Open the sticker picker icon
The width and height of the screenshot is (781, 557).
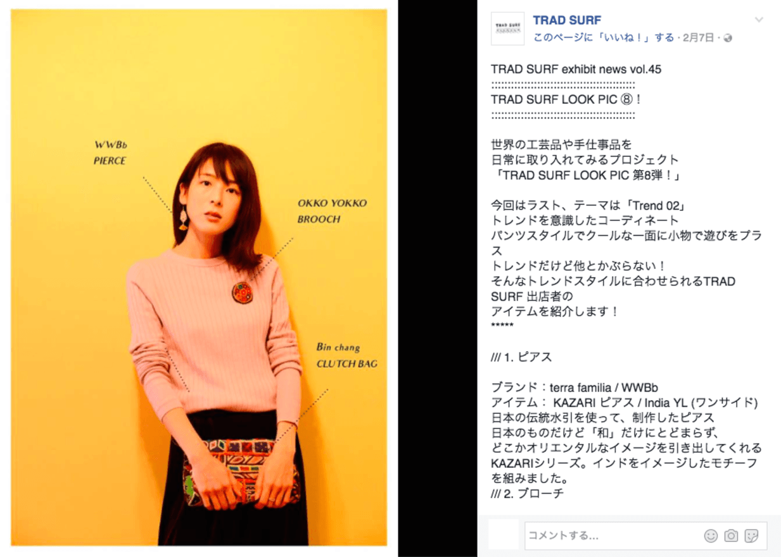click(x=751, y=535)
